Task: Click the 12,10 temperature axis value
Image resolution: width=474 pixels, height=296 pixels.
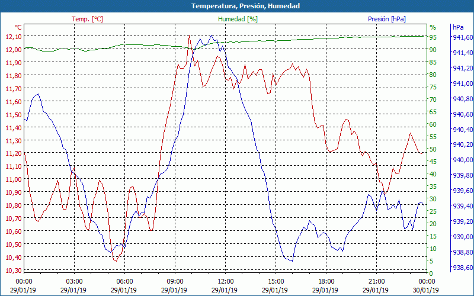Action: click(x=14, y=36)
